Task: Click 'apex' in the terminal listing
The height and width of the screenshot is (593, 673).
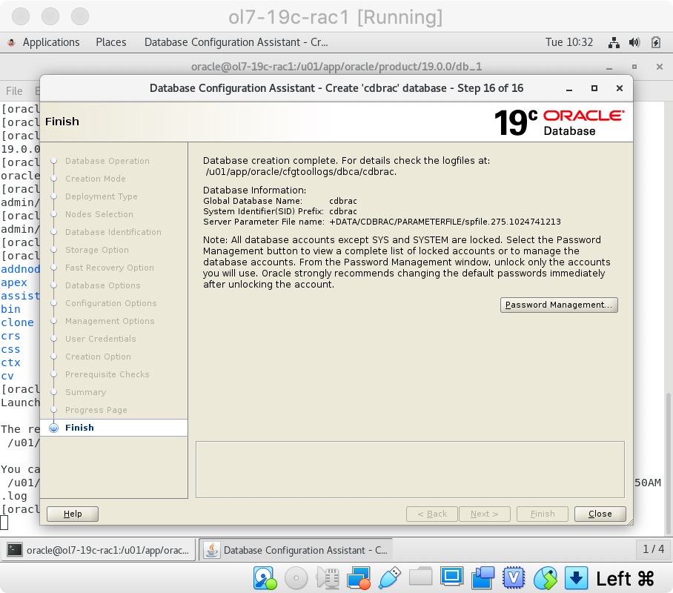Action: (14, 282)
